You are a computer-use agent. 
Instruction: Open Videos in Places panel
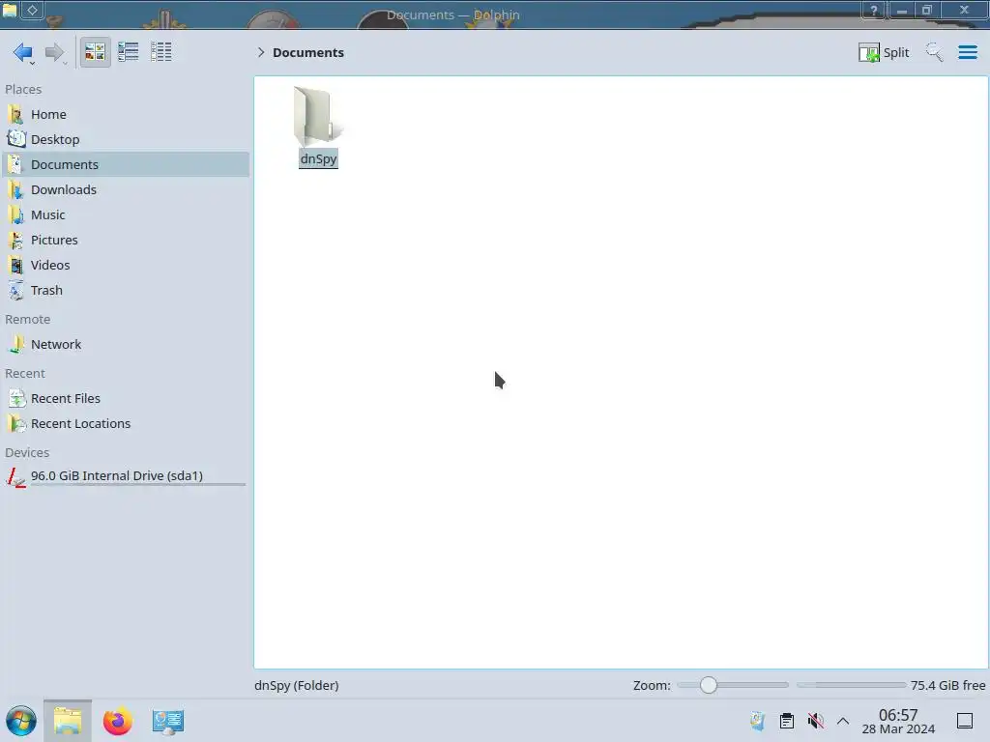click(126, 266)
